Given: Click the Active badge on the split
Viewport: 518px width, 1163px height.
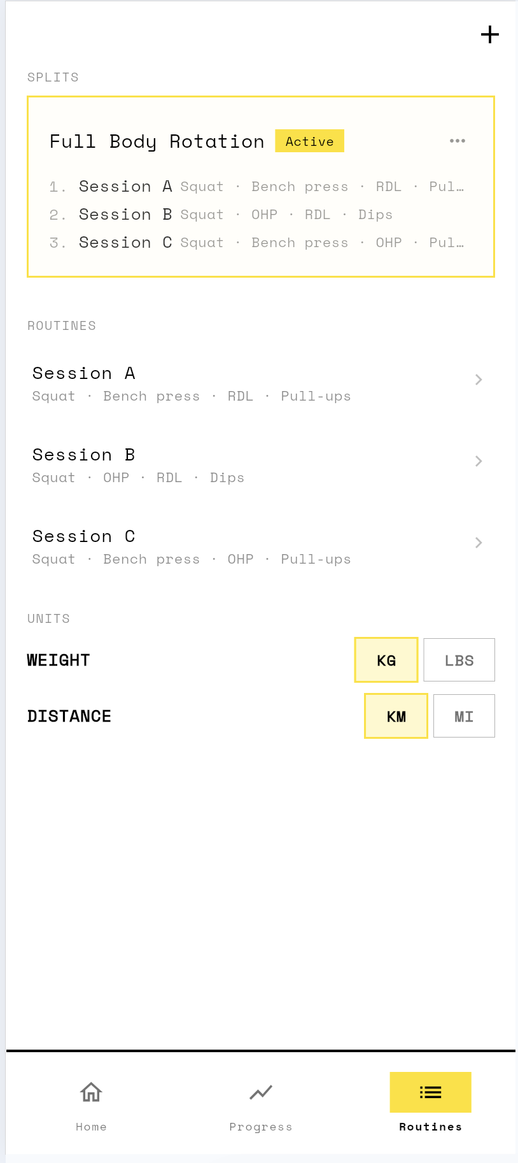Looking at the screenshot, I should (310, 141).
